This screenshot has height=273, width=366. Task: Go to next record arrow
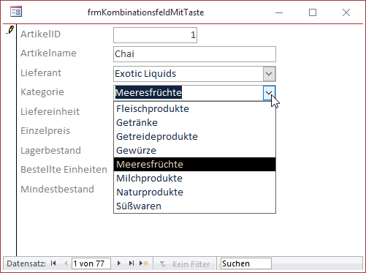coord(119,263)
